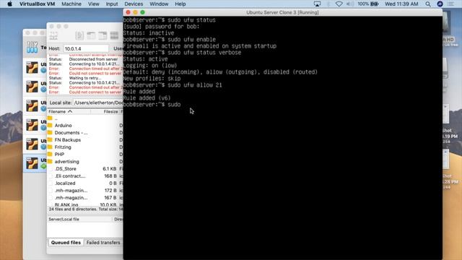Sort by the Filename column header
Image resolution: width=462 pixels, height=260 pixels.
pyautogui.click(x=69, y=112)
